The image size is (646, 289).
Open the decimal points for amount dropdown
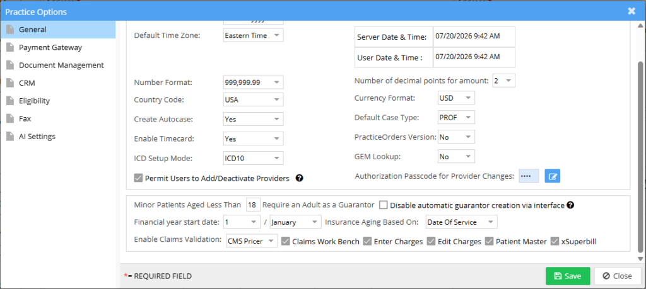pos(504,81)
